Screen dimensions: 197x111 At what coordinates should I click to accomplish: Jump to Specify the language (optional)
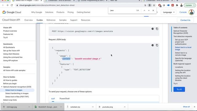tap(183, 60)
